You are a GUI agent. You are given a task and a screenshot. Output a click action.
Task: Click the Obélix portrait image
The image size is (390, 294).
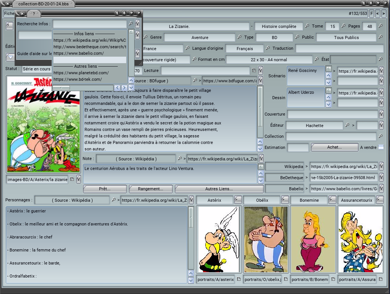click(266, 239)
